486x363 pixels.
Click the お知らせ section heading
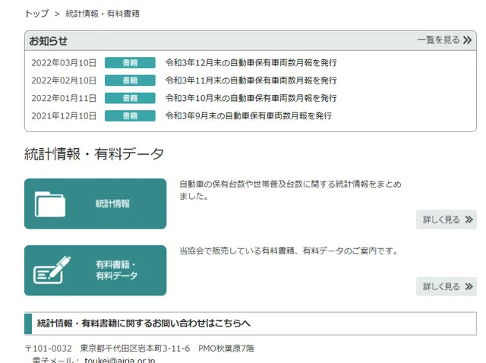(x=48, y=41)
